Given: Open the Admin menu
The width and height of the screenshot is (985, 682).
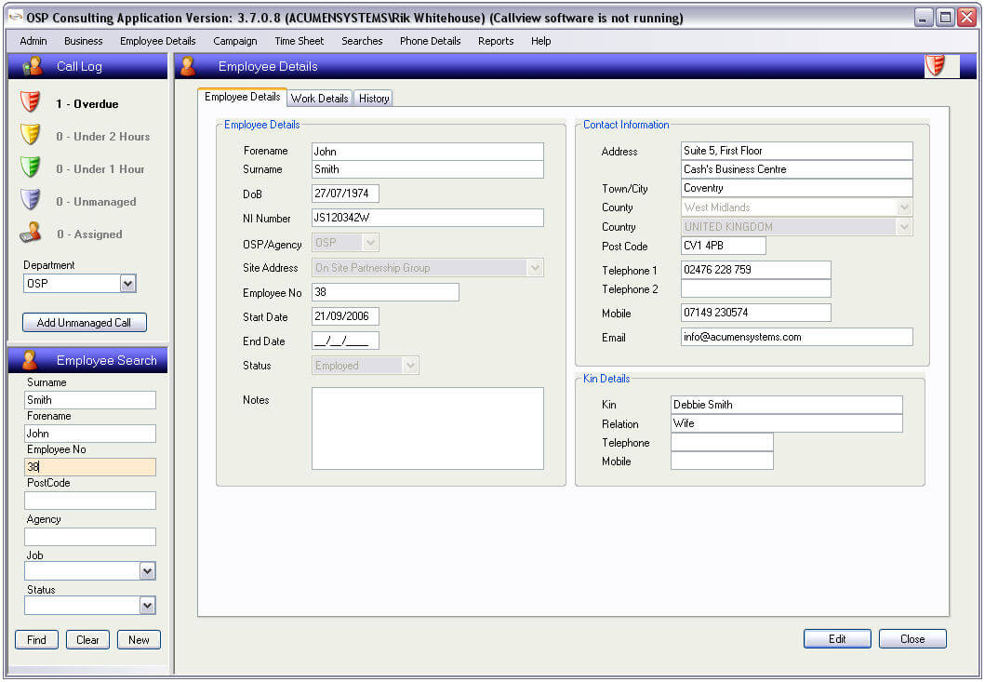Looking at the screenshot, I should pyautogui.click(x=33, y=41).
